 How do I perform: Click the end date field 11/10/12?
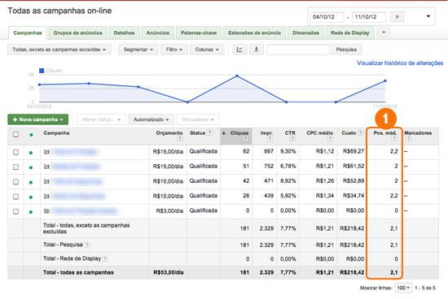point(369,17)
